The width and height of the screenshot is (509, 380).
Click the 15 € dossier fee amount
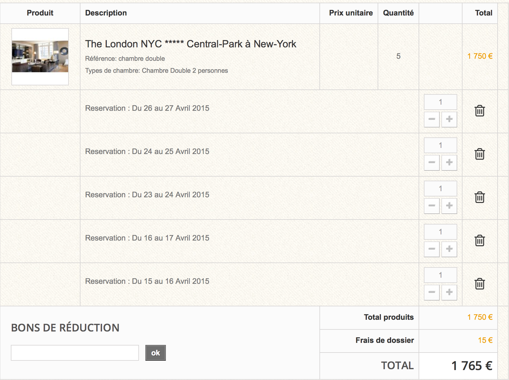pos(485,340)
